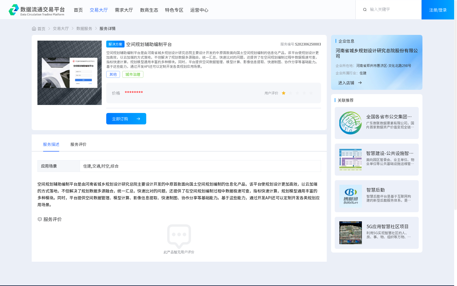Go to 首页 in the top navigation
Screen dimensions: 457x286
coord(78,10)
